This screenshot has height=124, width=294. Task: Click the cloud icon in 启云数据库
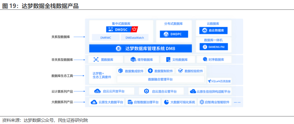(205, 30)
